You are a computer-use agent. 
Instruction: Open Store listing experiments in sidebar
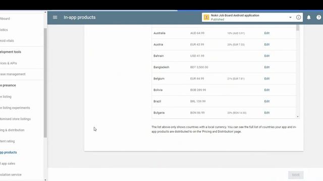point(15,108)
